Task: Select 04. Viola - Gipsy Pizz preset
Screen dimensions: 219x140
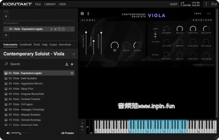Action: 39,89
